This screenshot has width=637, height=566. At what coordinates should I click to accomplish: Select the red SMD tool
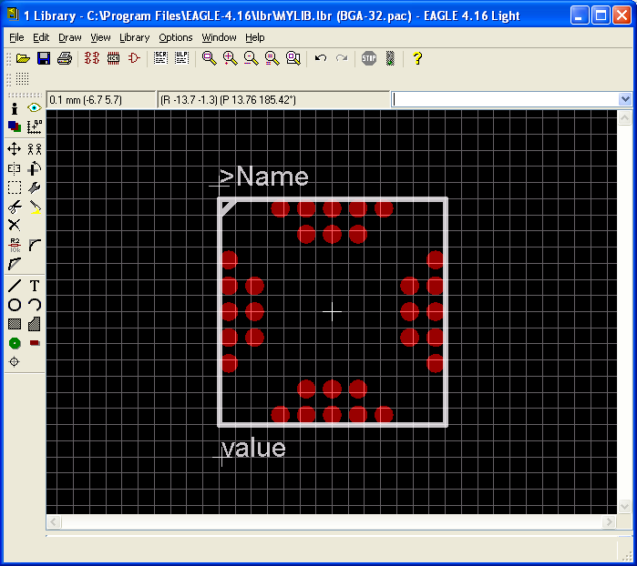35,343
